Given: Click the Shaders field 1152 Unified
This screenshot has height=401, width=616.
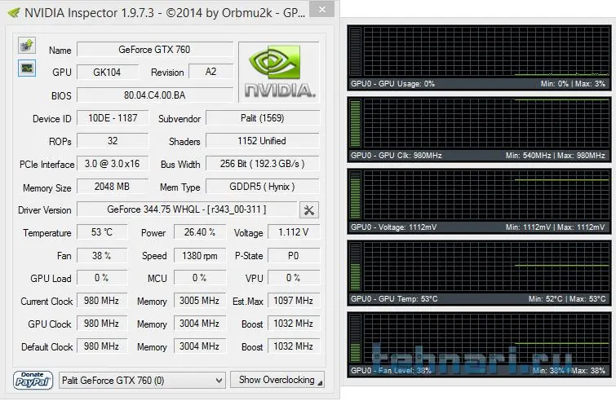Looking at the screenshot, I should (x=263, y=140).
